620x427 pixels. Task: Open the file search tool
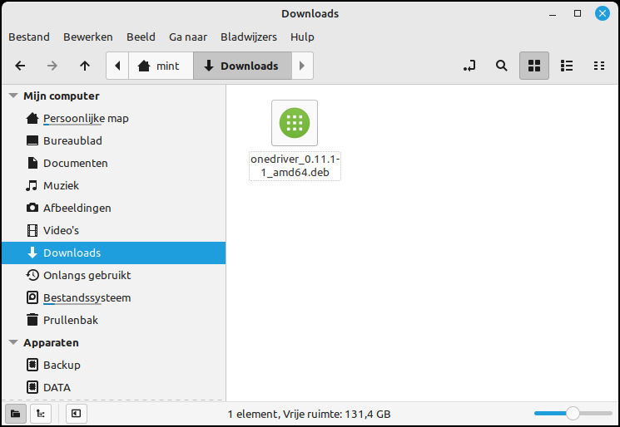(501, 66)
